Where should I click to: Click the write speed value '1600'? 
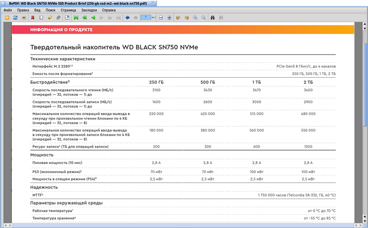click(x=156, y=102)
